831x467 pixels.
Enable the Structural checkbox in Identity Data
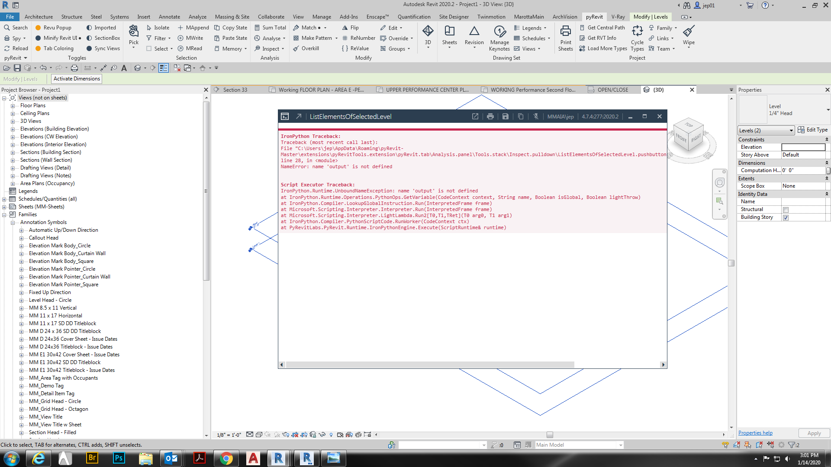786,209
